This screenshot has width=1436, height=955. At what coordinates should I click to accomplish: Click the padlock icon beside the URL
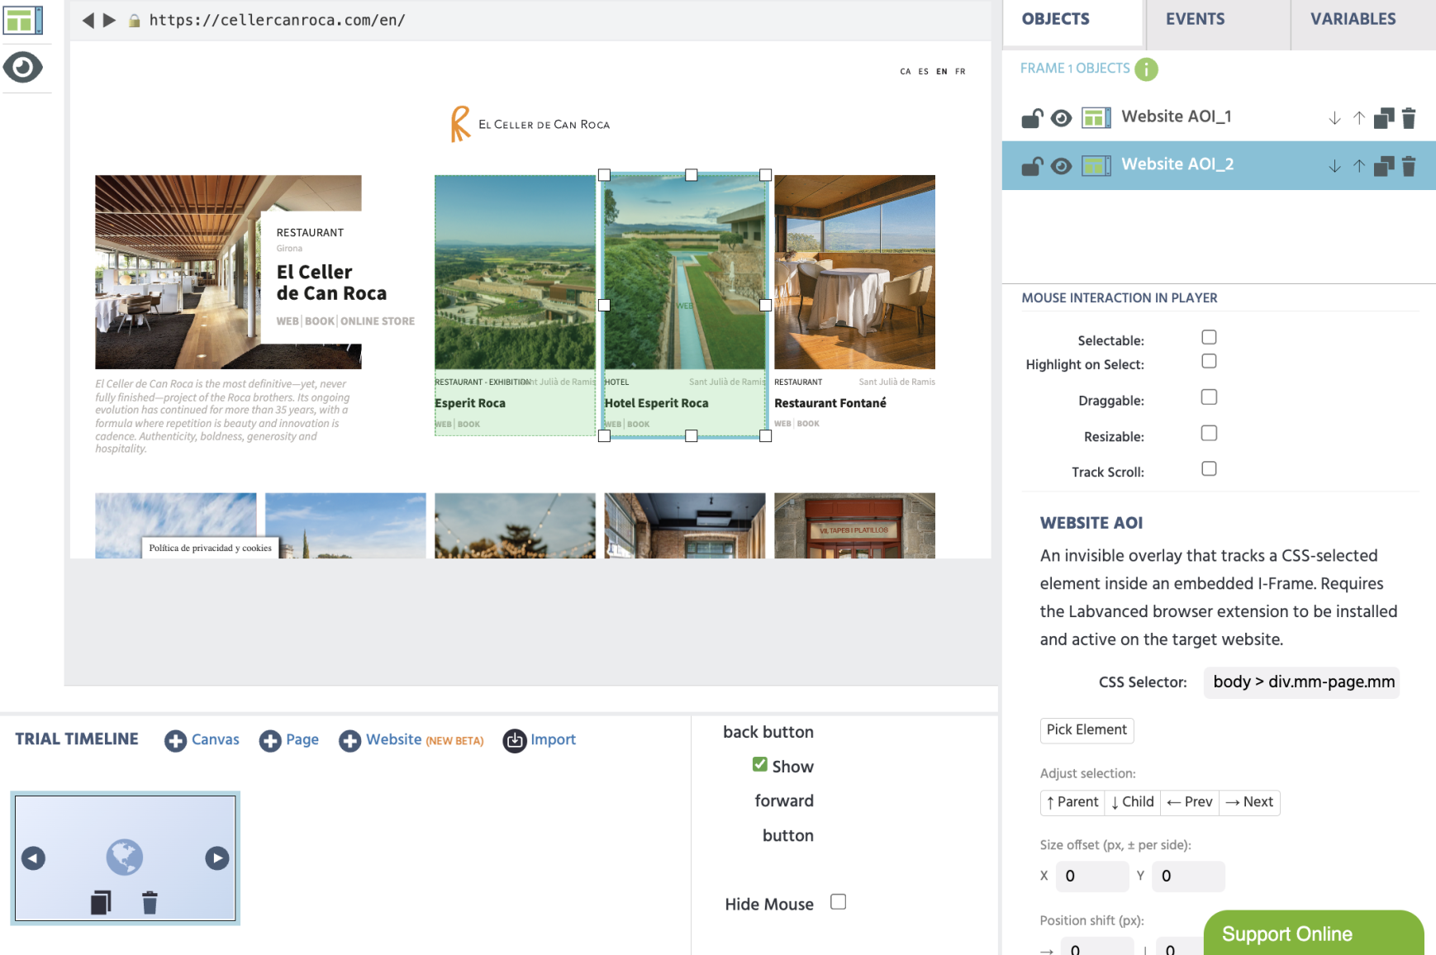pos(134,21)
